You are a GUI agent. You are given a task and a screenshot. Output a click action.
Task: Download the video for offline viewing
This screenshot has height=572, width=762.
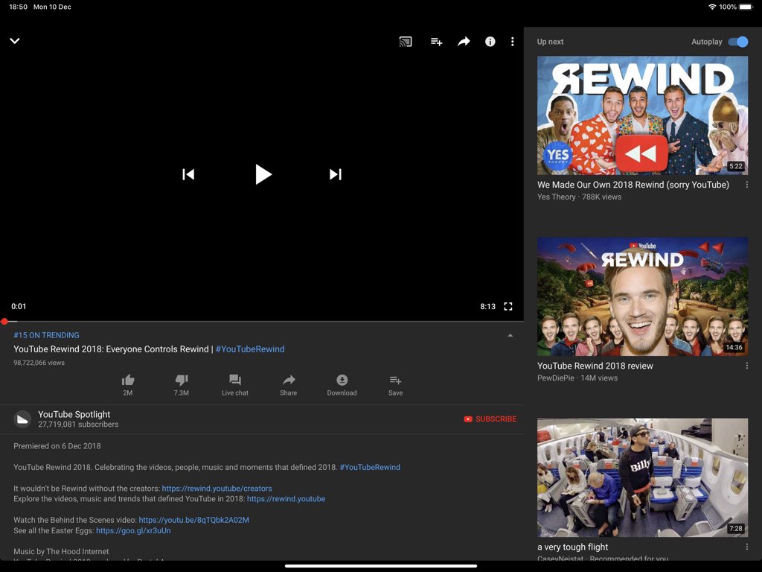[x=342, y=385]
